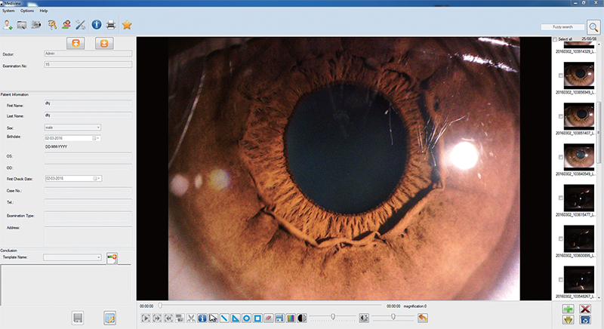604x329 pixels.
Task: Click the magnifier search icon
Action: [593, 26]
